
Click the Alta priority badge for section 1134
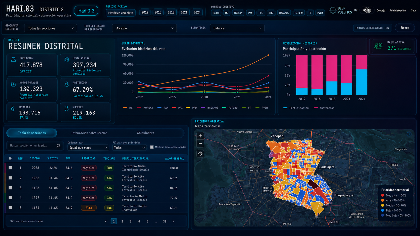[x=89, y=208]
